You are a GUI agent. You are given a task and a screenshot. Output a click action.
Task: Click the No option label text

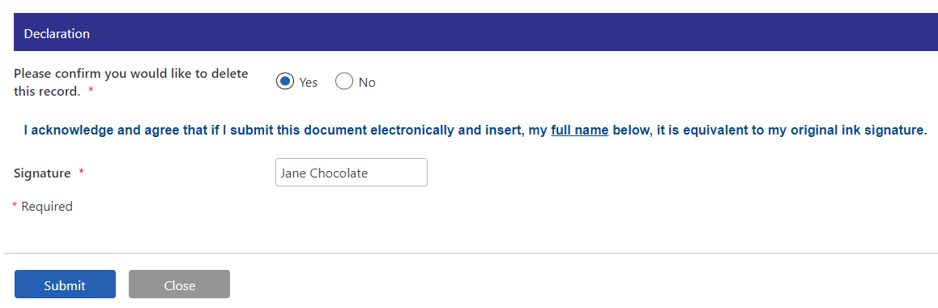pyautogui.click(x=367, y=83)
